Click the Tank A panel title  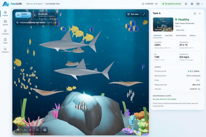coord(157,13)
